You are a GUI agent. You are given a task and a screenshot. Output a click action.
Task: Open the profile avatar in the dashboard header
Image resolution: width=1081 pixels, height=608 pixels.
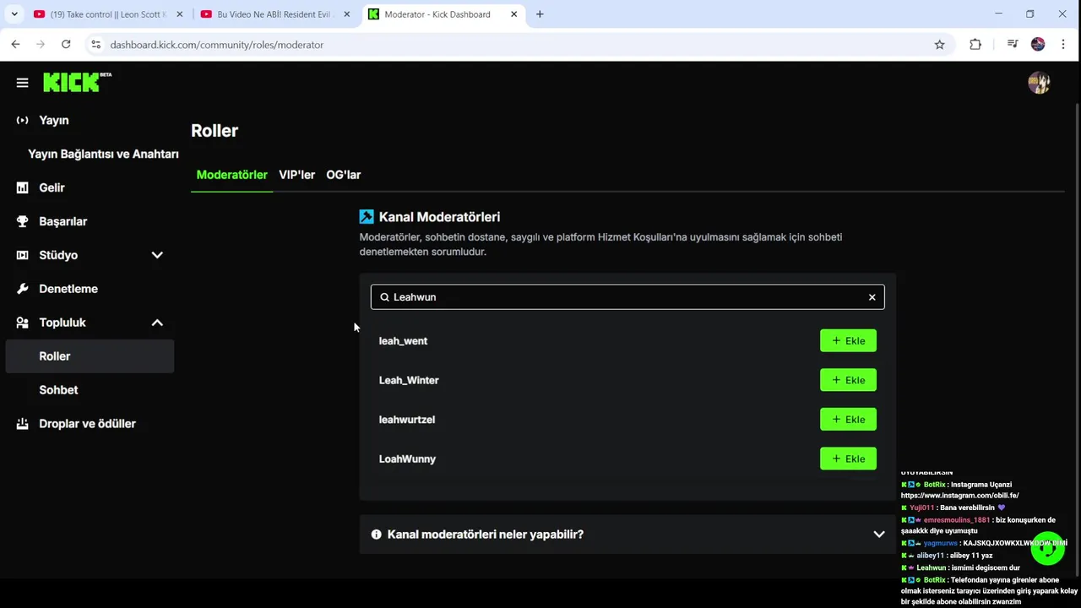pos(1039,83)
